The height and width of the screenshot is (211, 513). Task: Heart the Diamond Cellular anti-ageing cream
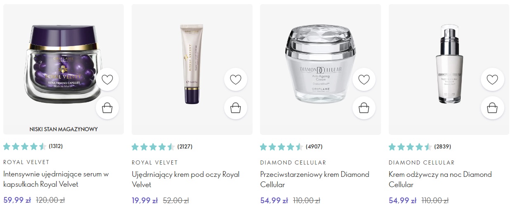pyautogui.click(x=364, y=79)
